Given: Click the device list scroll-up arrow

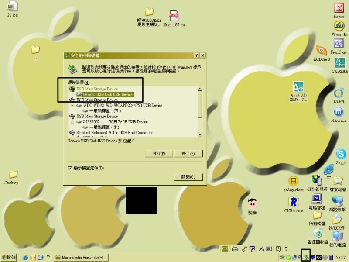Looking at the screenshot, I should tap(200, 89).
